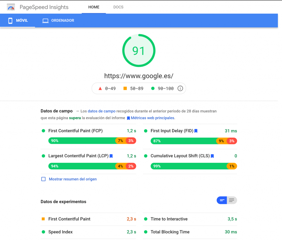Select the phone icon on the MÓVIL tab
The image size is (282, 240).
click(10, 20)
